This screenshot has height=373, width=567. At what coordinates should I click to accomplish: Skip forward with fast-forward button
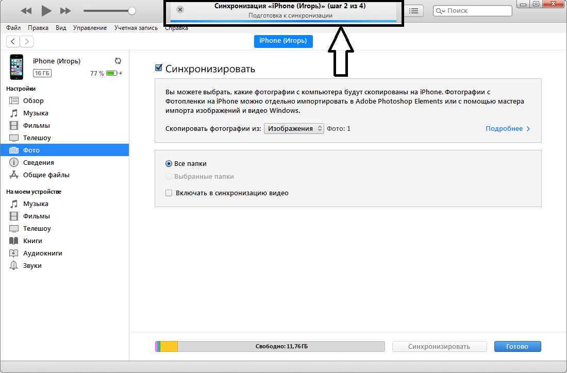coord(65,11)
